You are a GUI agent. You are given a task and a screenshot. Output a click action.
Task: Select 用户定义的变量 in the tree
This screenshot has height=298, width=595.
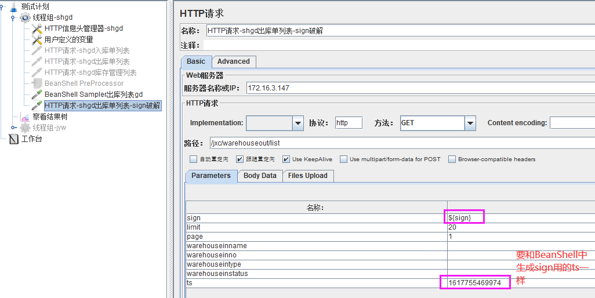(x=68, y=39)
